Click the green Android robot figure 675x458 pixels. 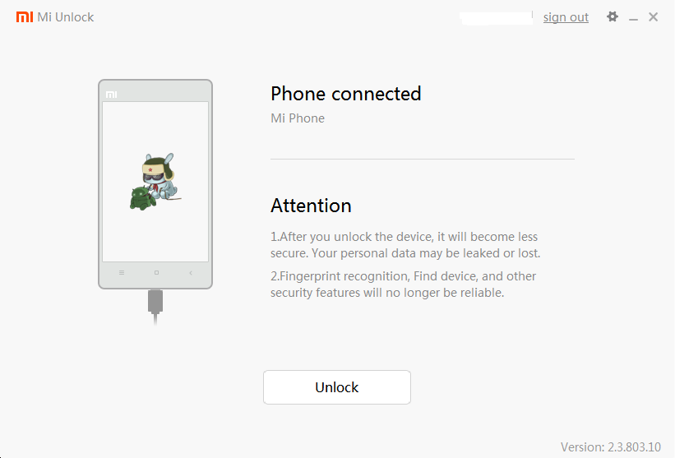(142, 198)
